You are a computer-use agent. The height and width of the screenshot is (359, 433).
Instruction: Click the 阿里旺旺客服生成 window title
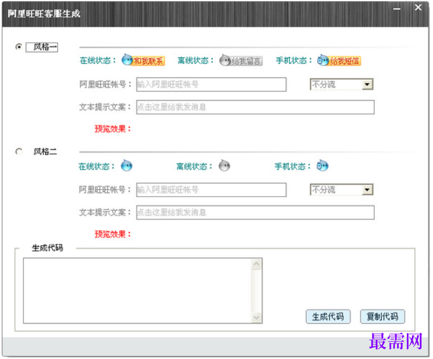[44, 14]
